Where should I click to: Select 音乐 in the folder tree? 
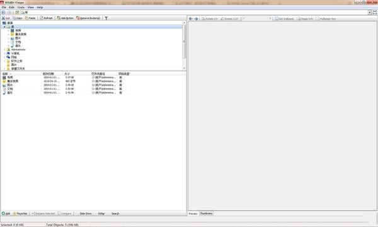[18, 46]
